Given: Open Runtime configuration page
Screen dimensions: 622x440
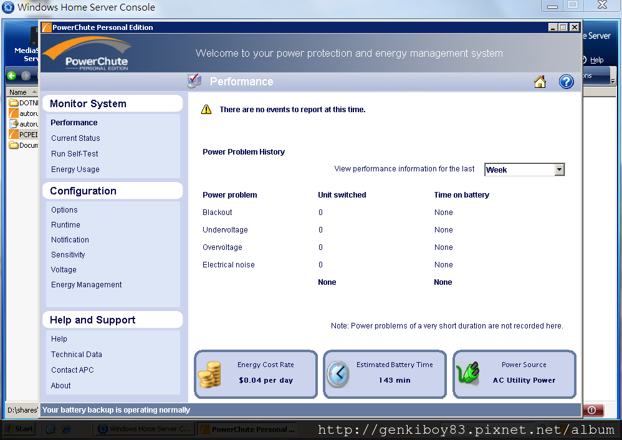Looking at the screenshot, I should point(65,224).
